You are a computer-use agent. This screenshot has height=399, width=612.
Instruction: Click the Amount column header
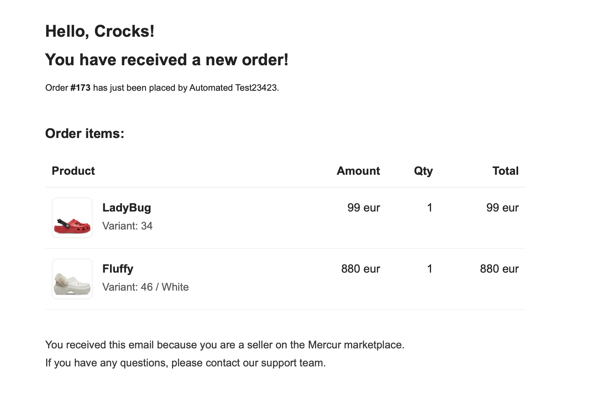tap(358, 171)
